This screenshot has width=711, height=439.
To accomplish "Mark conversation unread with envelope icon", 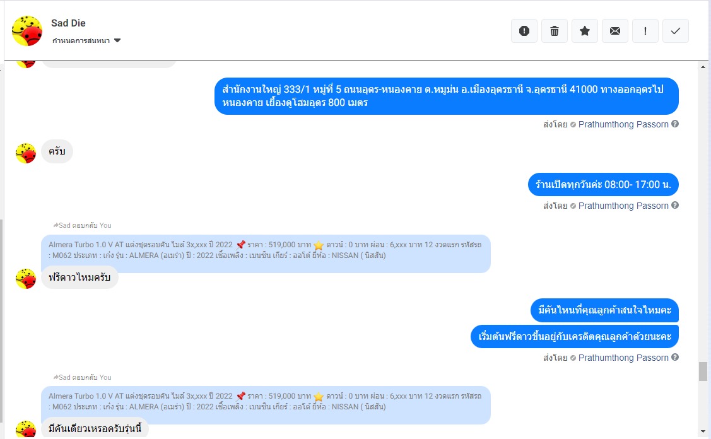I will pyautogui.click(x=615, y=31).
